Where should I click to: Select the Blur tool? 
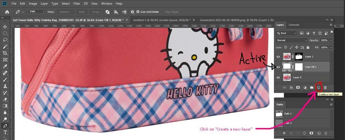pos(5,113)
